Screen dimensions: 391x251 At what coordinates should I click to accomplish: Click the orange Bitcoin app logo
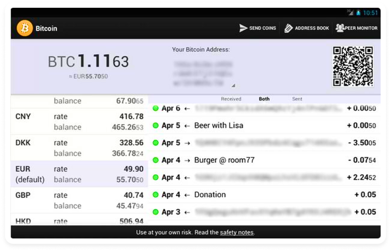tap(25, 28)
